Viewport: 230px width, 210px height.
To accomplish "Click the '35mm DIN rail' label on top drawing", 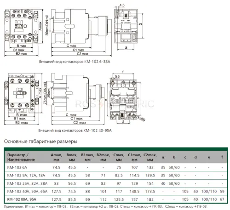I will pos(47,25).
